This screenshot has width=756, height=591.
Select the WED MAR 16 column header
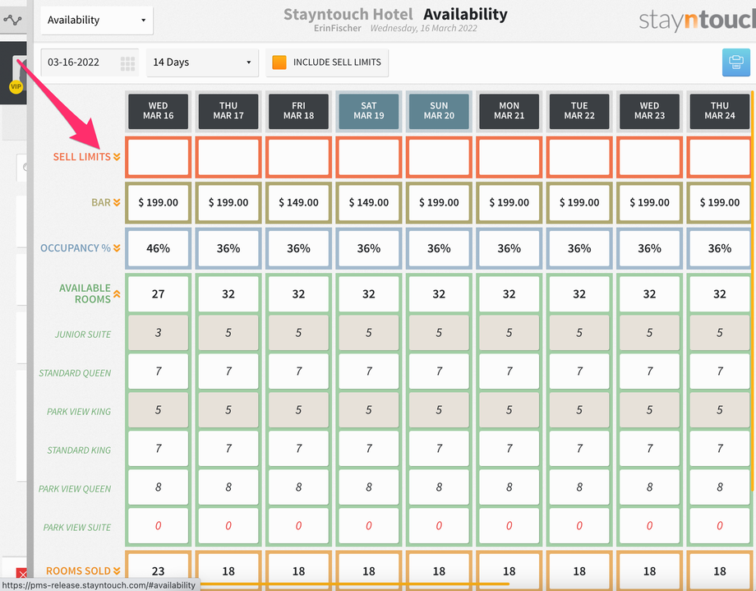[158, 111]
